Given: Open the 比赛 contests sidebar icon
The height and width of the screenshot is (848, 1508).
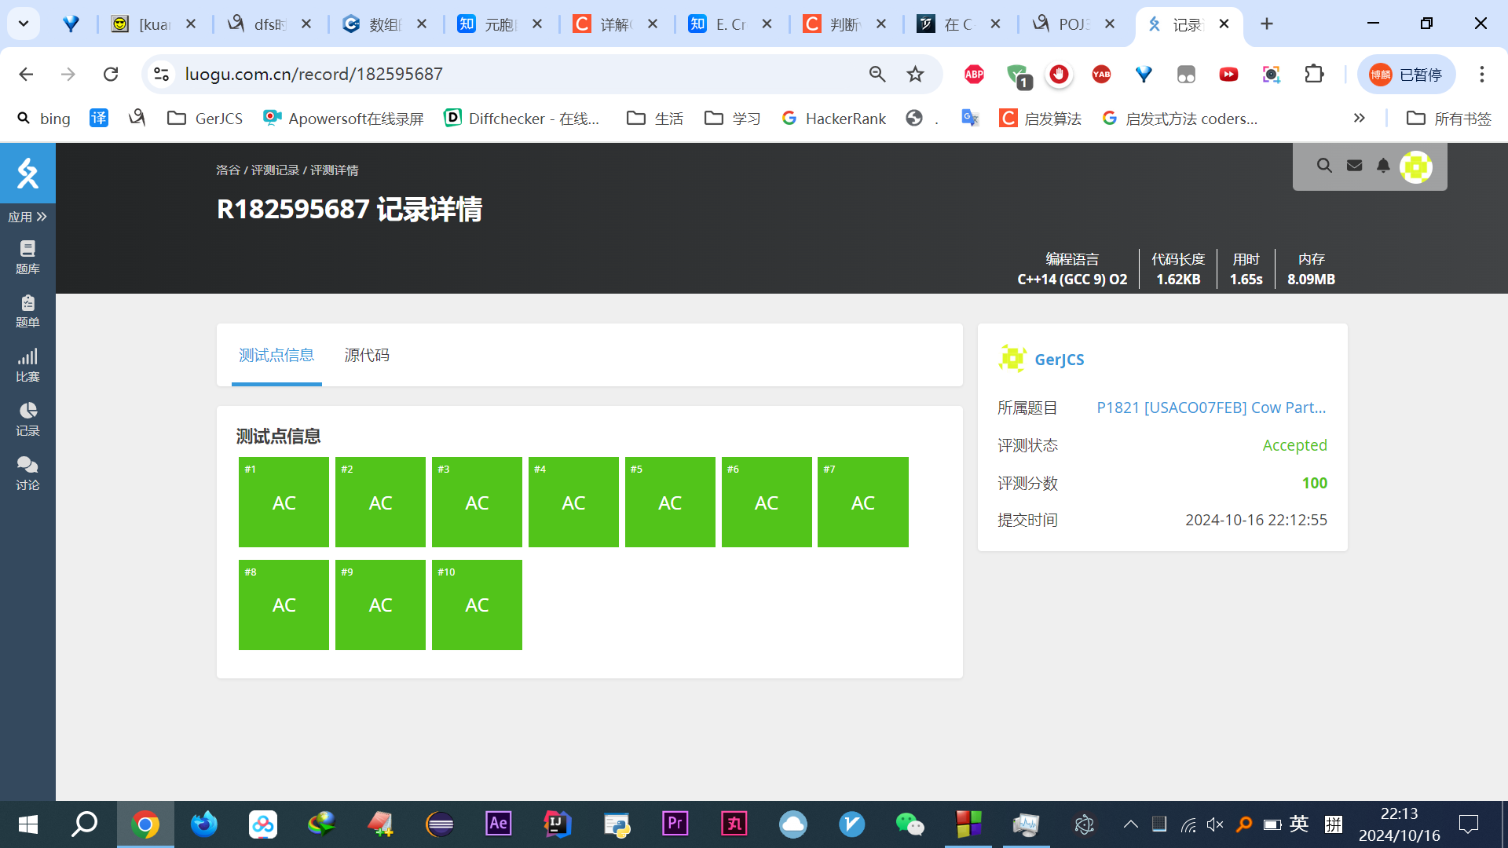Looking at the screenshot, I should pos(27,365).
